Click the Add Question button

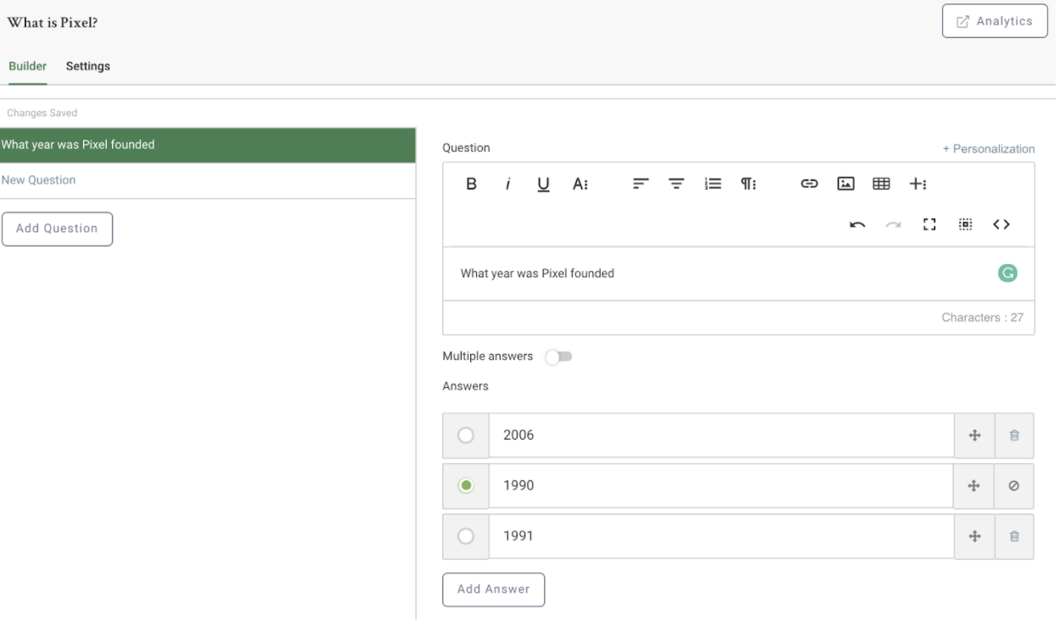point(57,229)
